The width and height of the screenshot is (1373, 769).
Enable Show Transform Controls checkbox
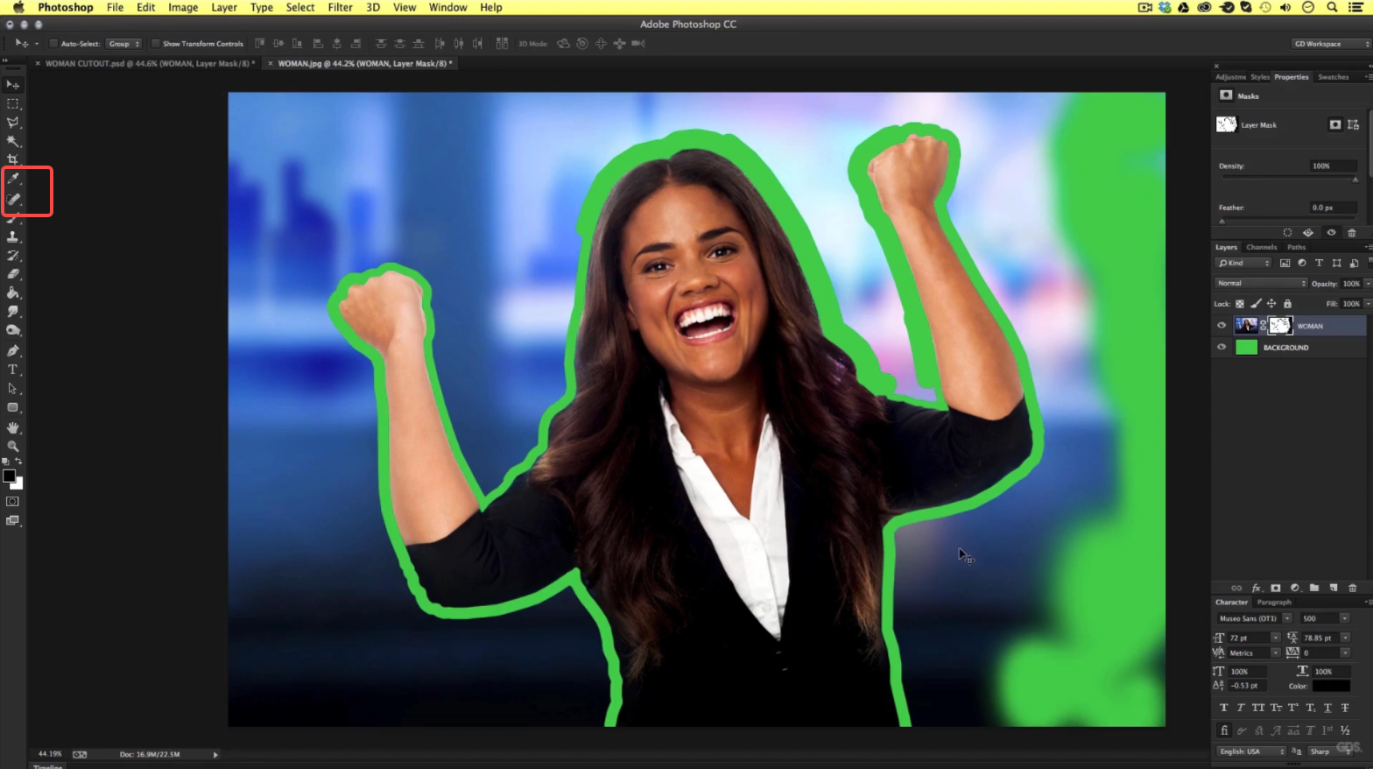[155, 44]
